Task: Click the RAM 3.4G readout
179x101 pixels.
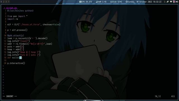Action: coord(102,2)
